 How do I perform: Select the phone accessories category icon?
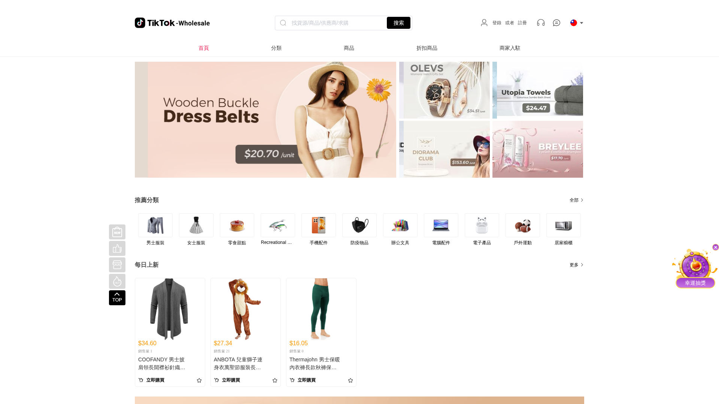[319, 225]
